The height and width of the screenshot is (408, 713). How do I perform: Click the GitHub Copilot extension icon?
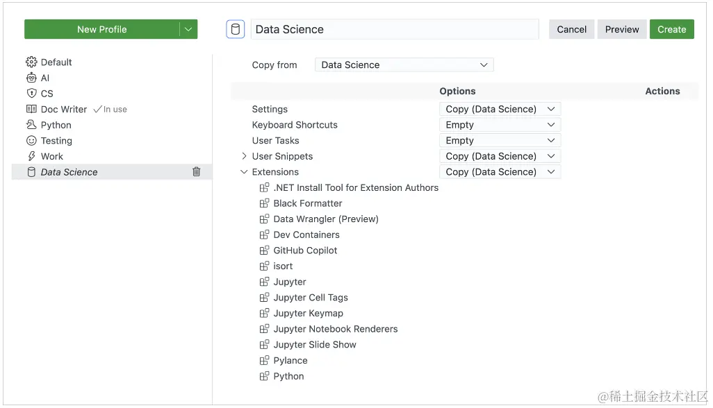tap(264, 250)
